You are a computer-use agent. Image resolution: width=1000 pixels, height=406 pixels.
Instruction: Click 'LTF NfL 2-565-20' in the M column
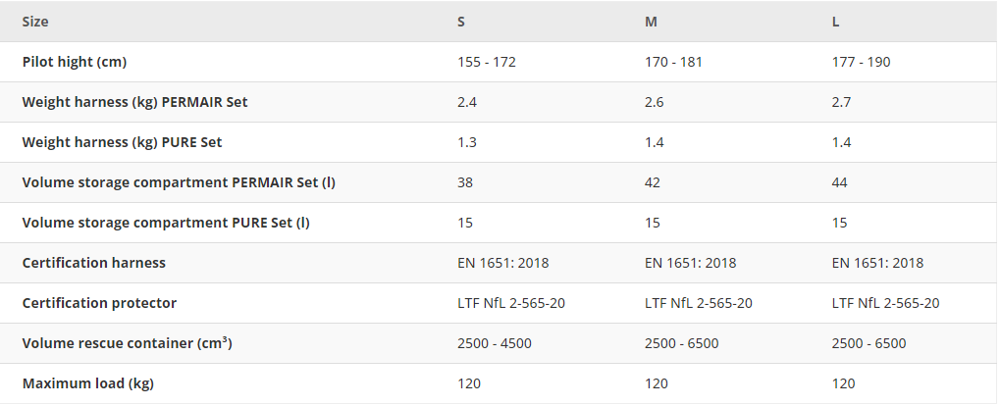(x=699, y=303)
